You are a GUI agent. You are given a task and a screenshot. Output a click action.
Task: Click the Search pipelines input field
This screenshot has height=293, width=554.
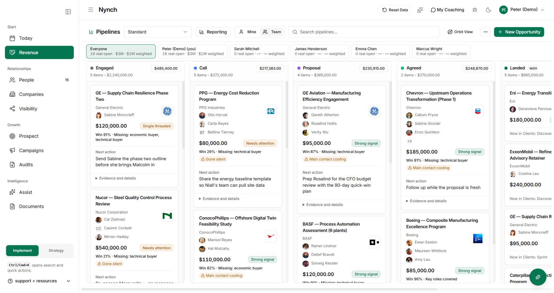pyautogui.click(x=364, y=32)
